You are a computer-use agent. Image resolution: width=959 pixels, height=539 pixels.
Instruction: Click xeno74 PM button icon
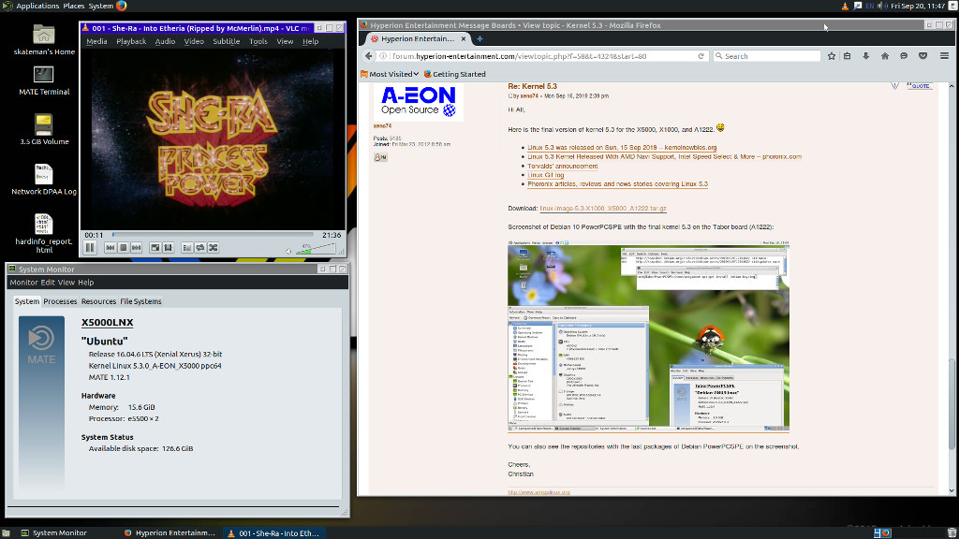(380, 157)
